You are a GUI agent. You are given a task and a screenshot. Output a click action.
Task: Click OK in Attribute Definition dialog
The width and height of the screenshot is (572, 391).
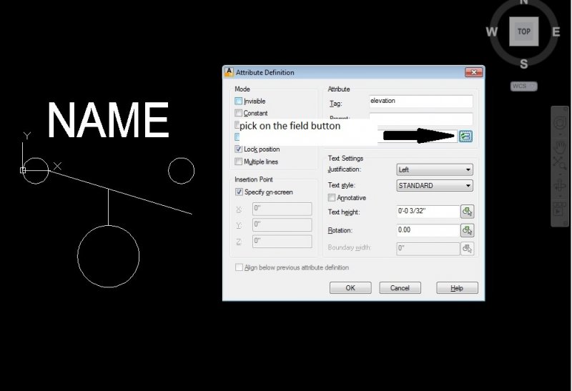point(350,288)
